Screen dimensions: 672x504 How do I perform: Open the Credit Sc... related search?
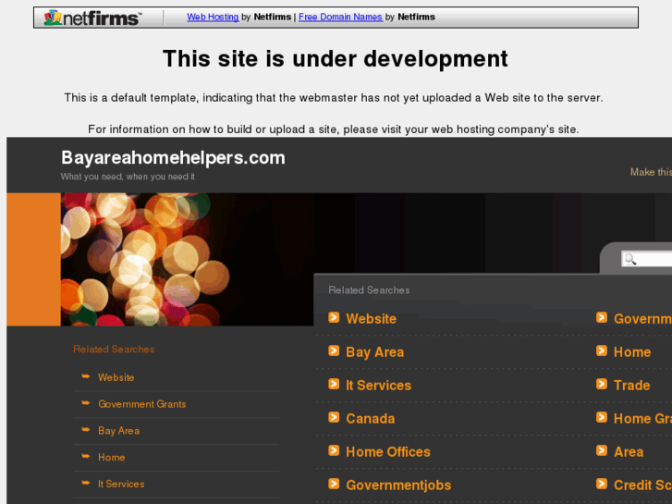click(642, 486)
